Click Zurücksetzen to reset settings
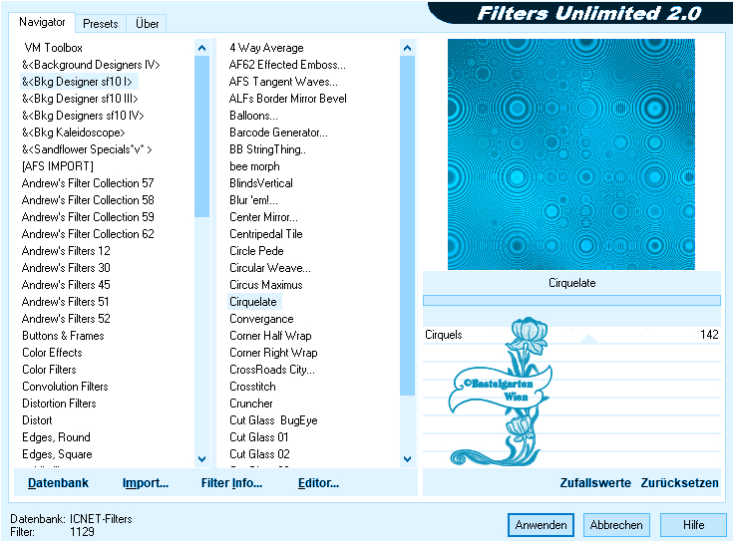The width and height of the screenshot is (733, 541). pos(679,482)
